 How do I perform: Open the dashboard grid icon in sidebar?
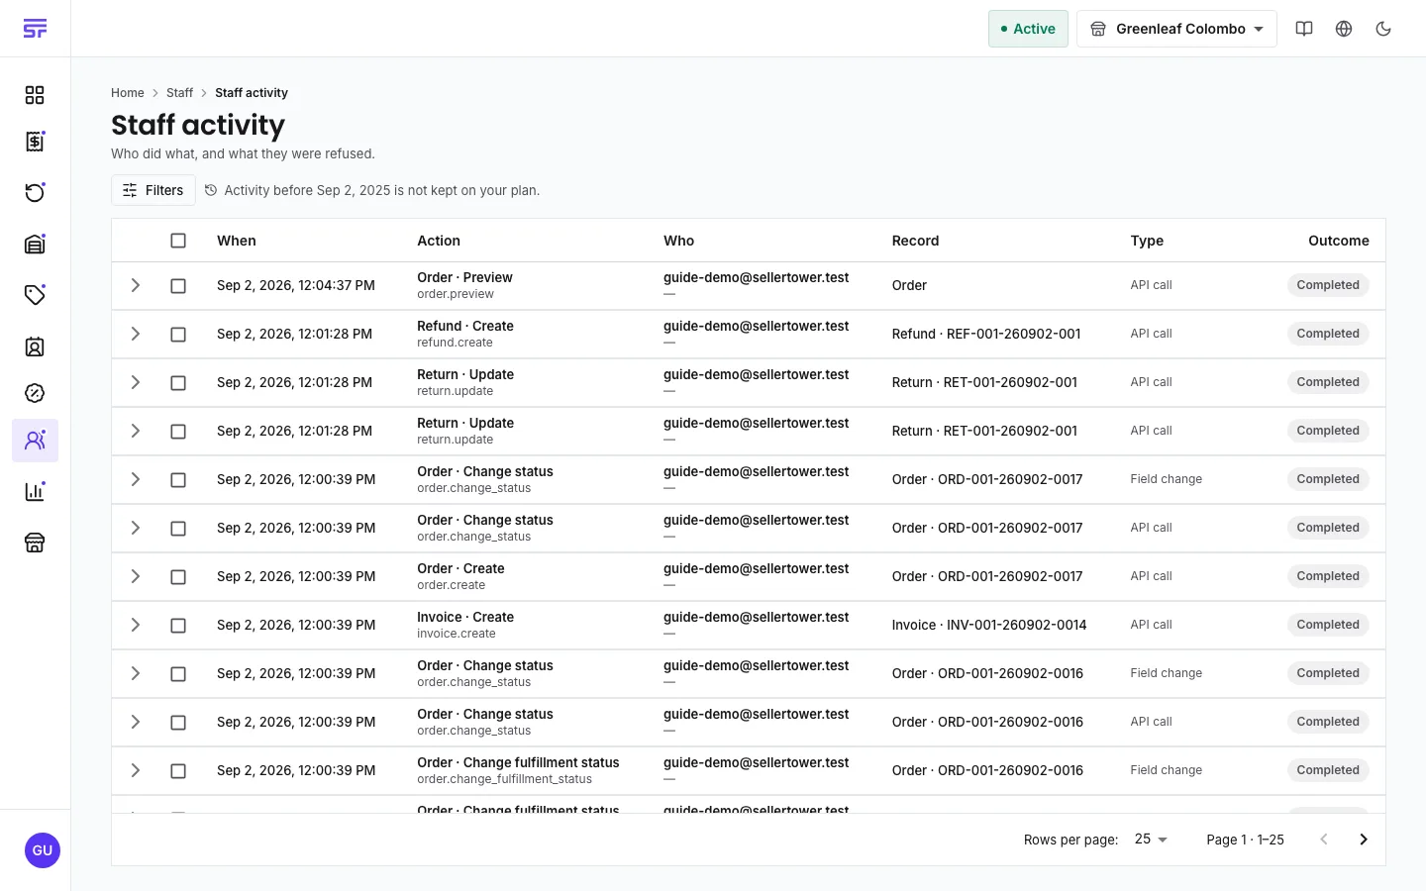(x=35, y=95)
